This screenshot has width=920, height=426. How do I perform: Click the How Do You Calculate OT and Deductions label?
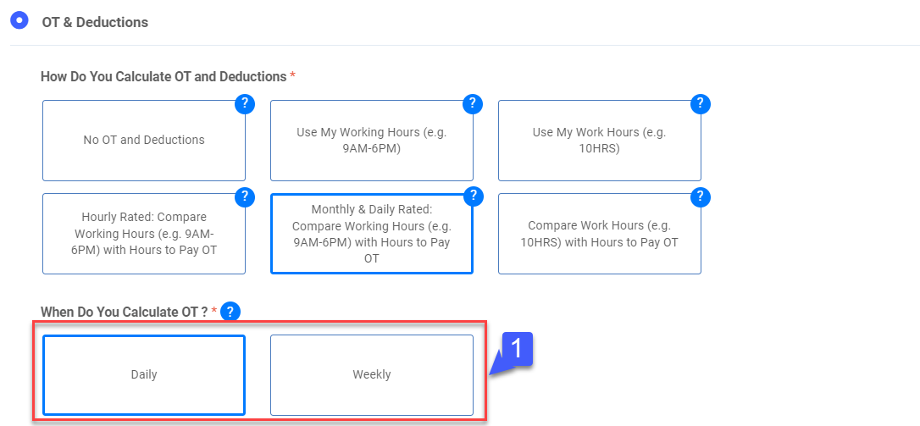[163, 77]
